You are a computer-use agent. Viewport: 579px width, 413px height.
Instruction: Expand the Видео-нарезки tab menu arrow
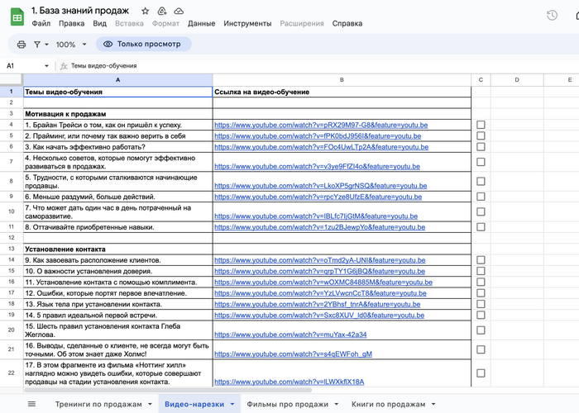232,405
